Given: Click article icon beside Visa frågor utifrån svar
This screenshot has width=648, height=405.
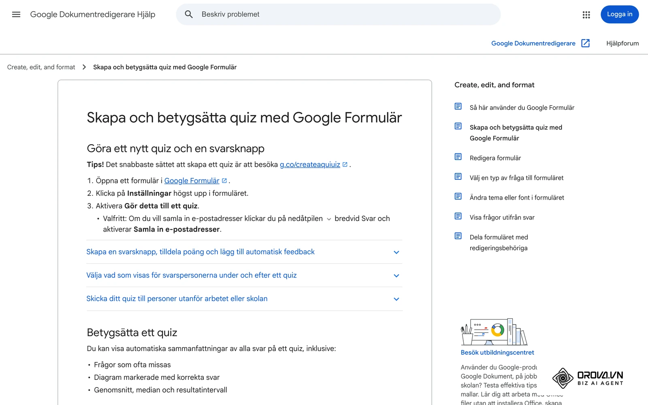Looking at the screenshot, I should 458,216.
